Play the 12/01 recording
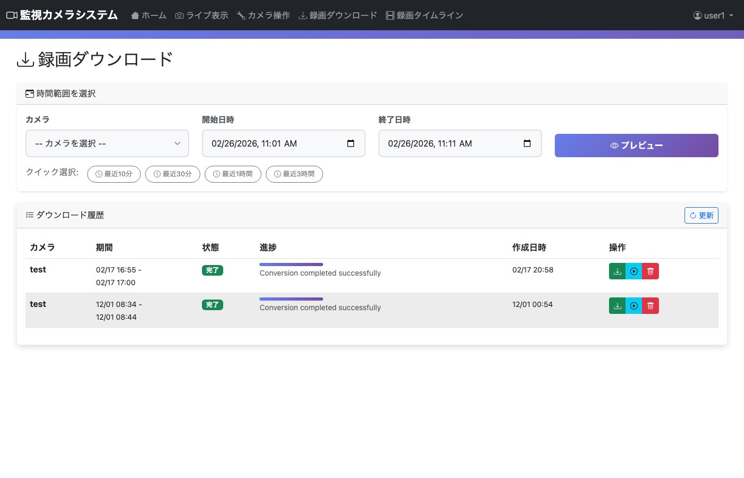Image resolution: width=744 pixels, height=478 pixels. (x=633, y=305)
